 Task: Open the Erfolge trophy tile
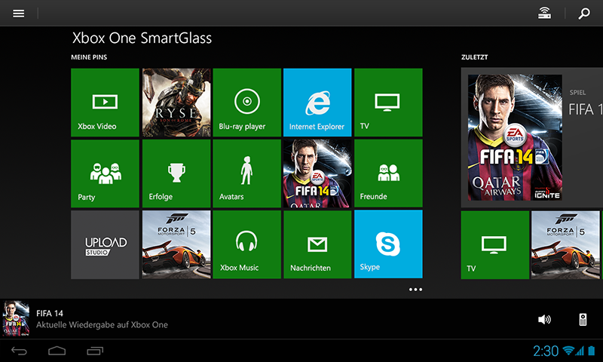176,173
